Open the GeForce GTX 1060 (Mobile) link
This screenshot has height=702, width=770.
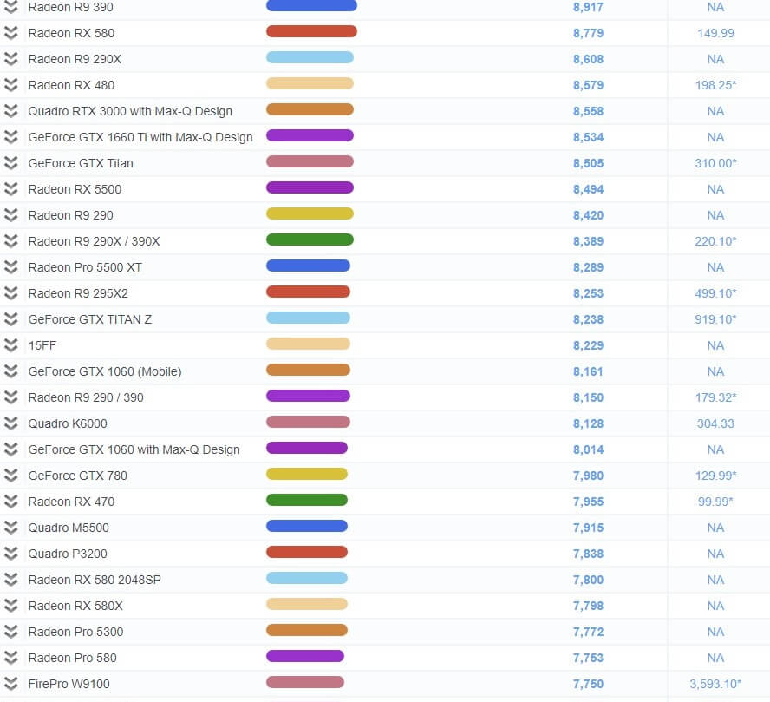click(105, 371)
